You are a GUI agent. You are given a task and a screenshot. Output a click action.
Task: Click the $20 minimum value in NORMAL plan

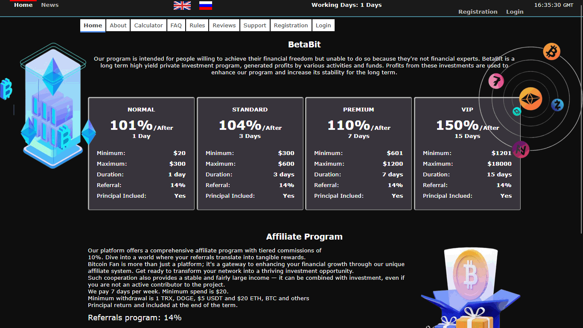tap(180, 153)
